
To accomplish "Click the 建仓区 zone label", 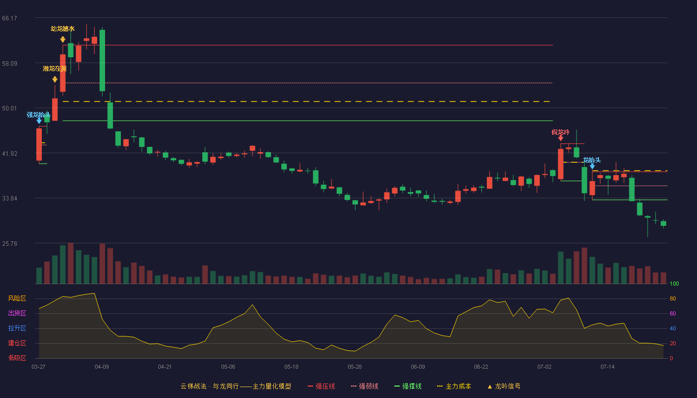I will coord(17,343).
